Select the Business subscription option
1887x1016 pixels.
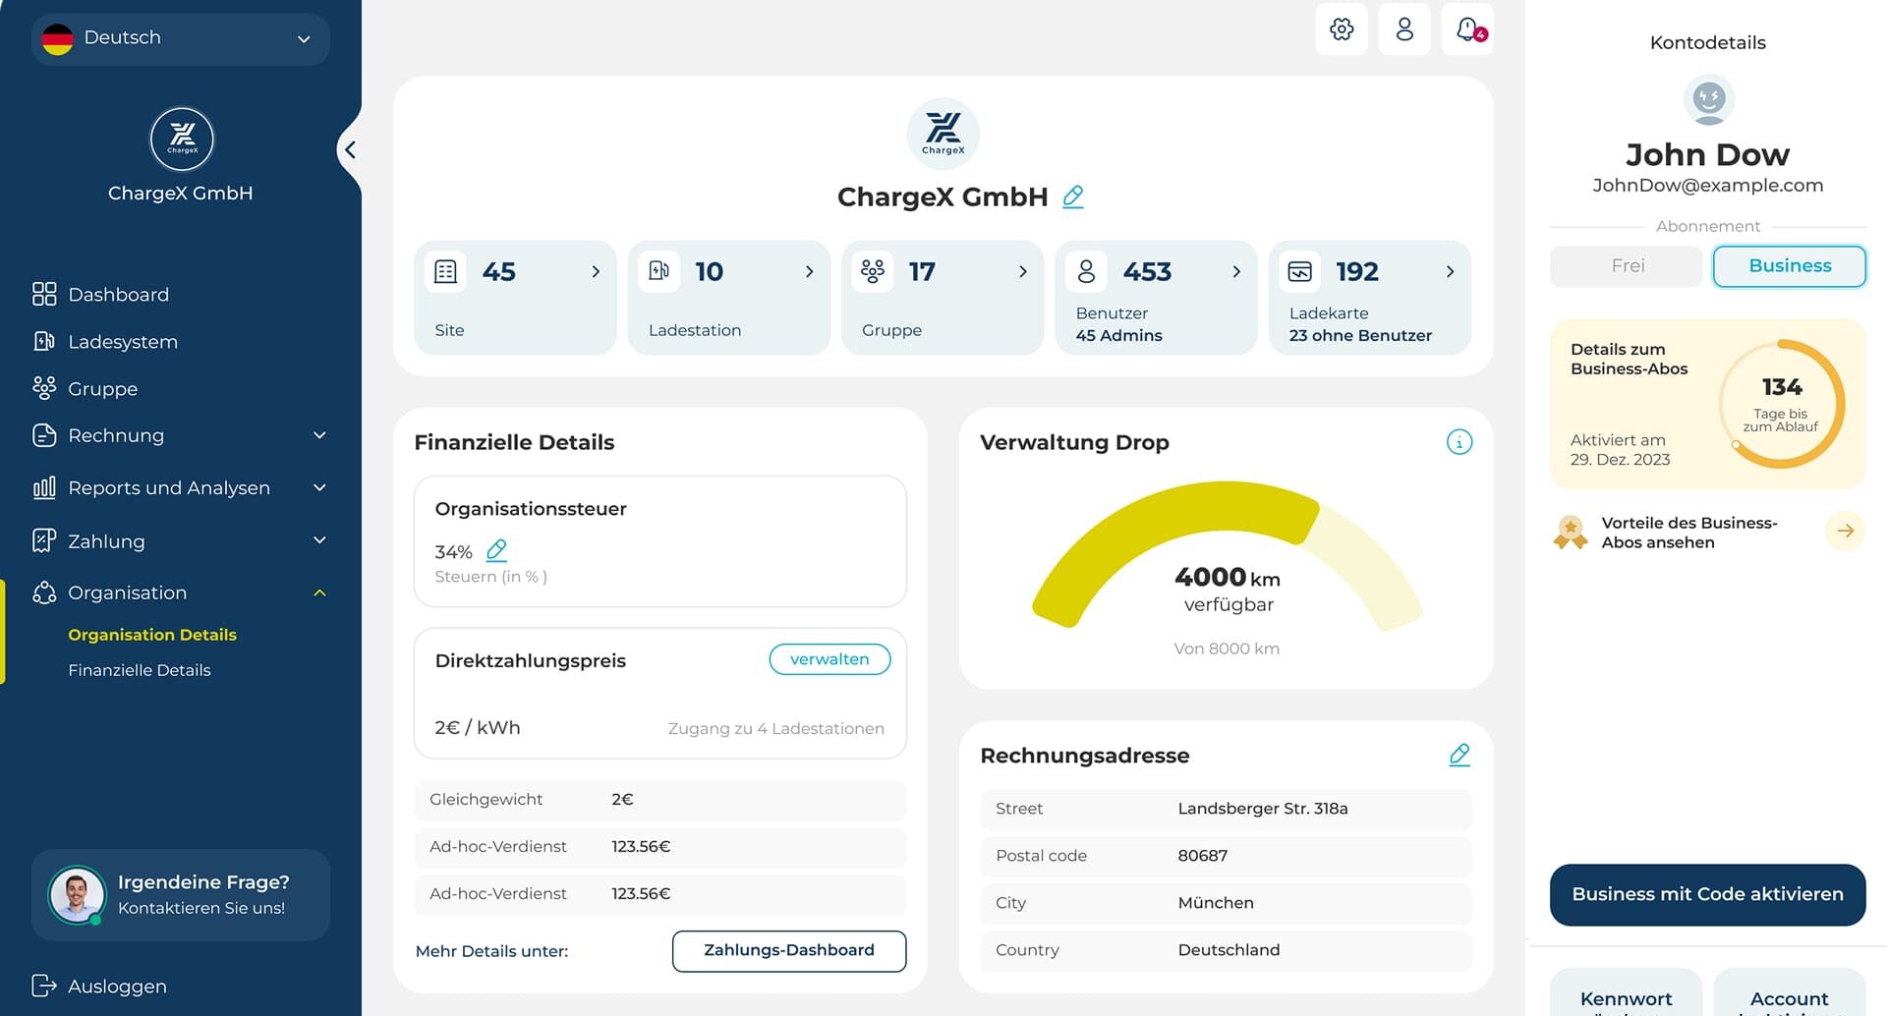(x=1789, y=266)
